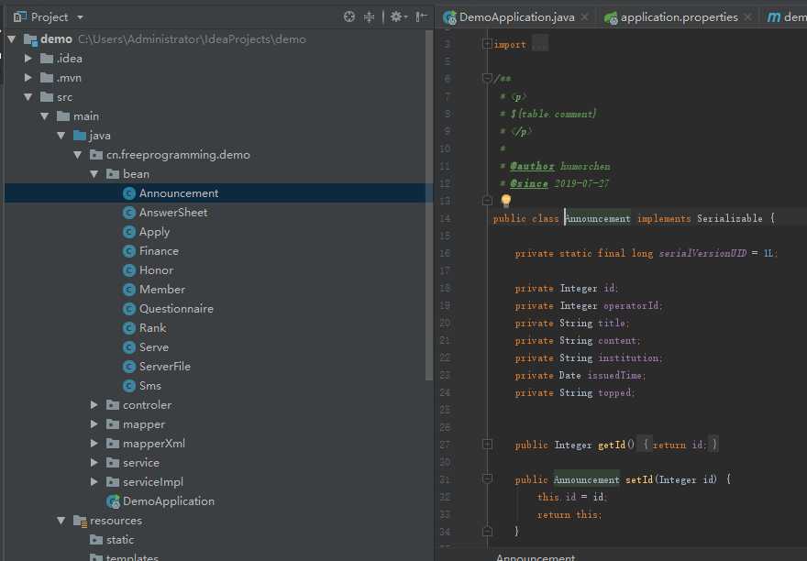Select the Questionnaire class
The width and height of the screenshot is (807, 561).
click(176, 309)
